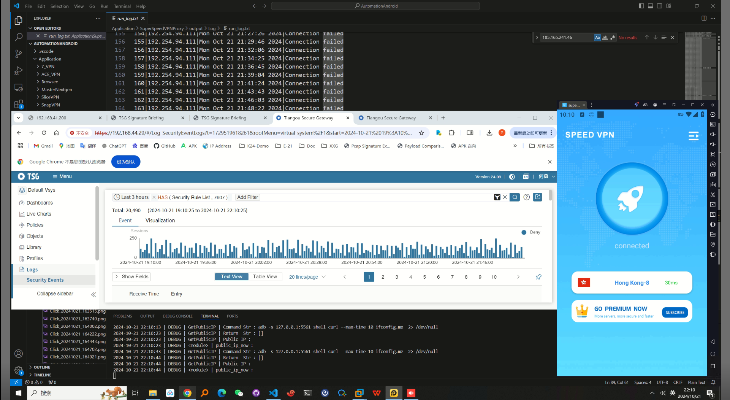The width and height of the screenshot is (730, 400).
Task: Bookmark this page with the star icon
Action: [x=421, y=133]
